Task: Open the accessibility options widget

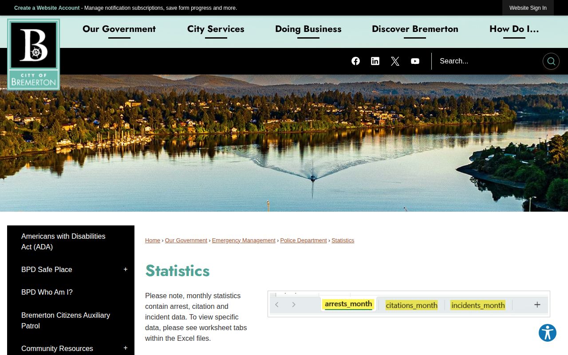Action: 548,333
